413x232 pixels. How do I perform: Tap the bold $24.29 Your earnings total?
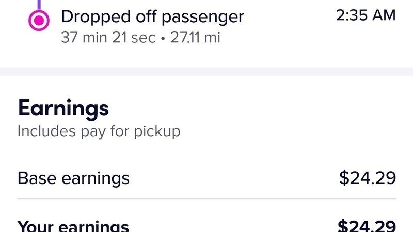coord(367,226)
